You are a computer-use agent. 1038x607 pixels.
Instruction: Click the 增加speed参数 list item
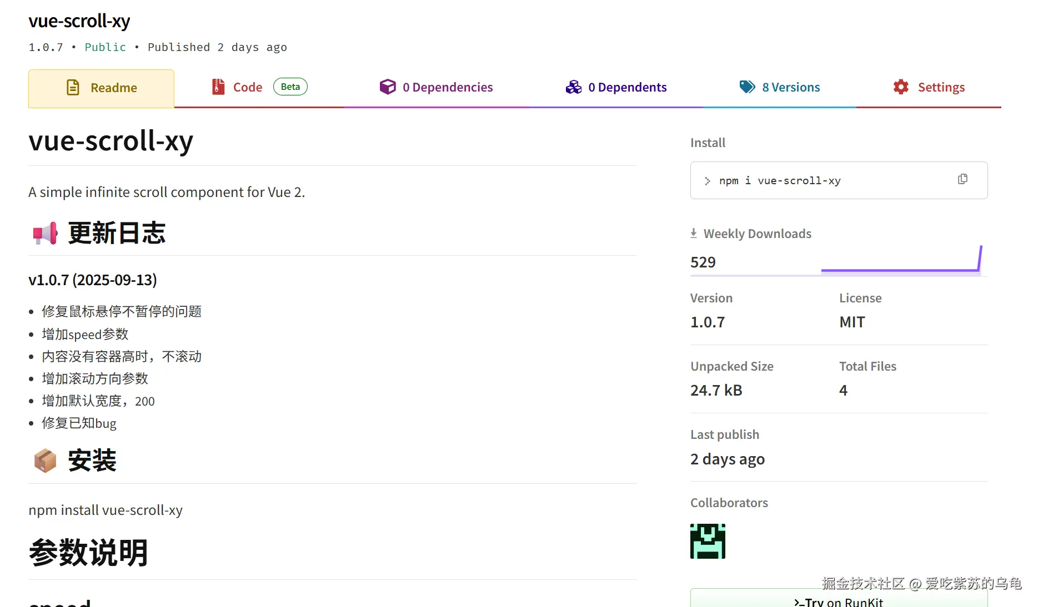(x=85, y=335)
